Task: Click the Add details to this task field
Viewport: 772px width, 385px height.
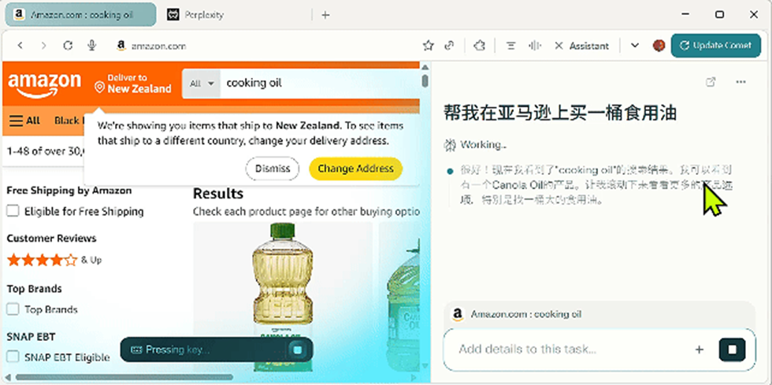Action: (571, 350)
